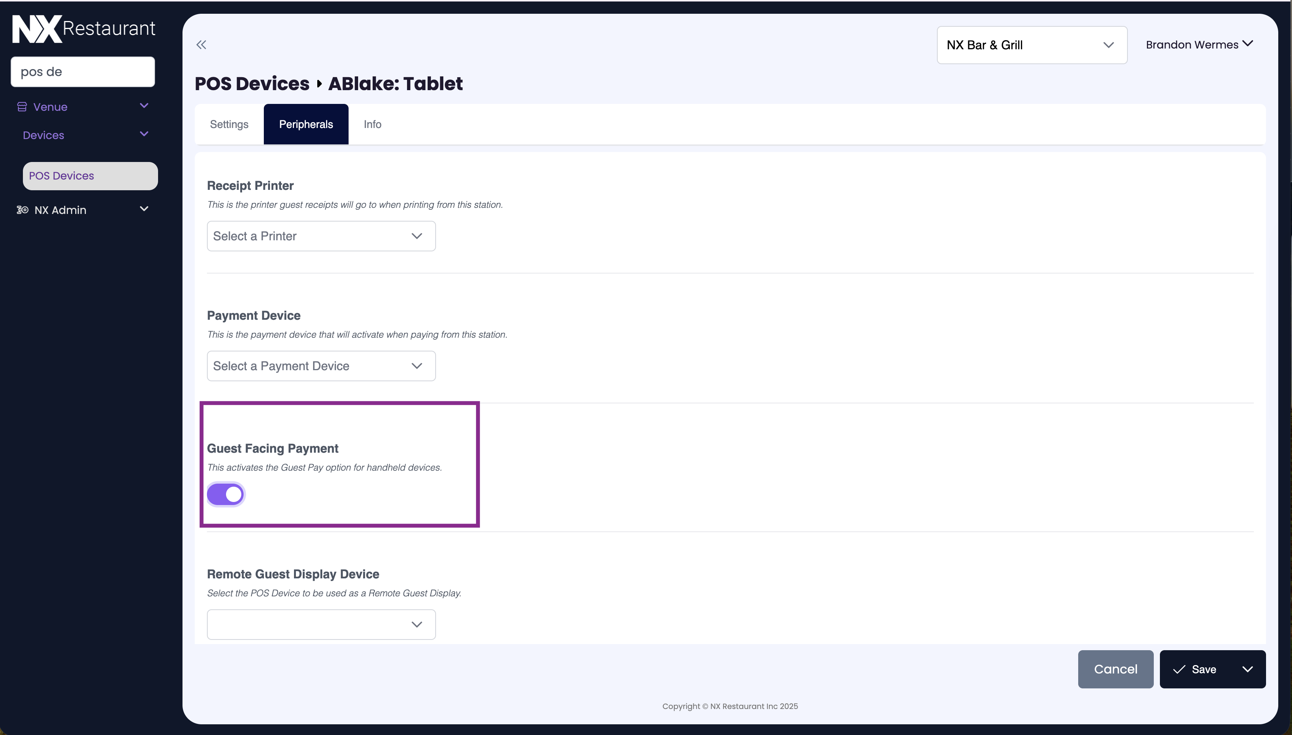The height and width of the screenshot is (735, 1292).
Task: Click the checkmark icon on Save
Action: tap(1179, 669)
